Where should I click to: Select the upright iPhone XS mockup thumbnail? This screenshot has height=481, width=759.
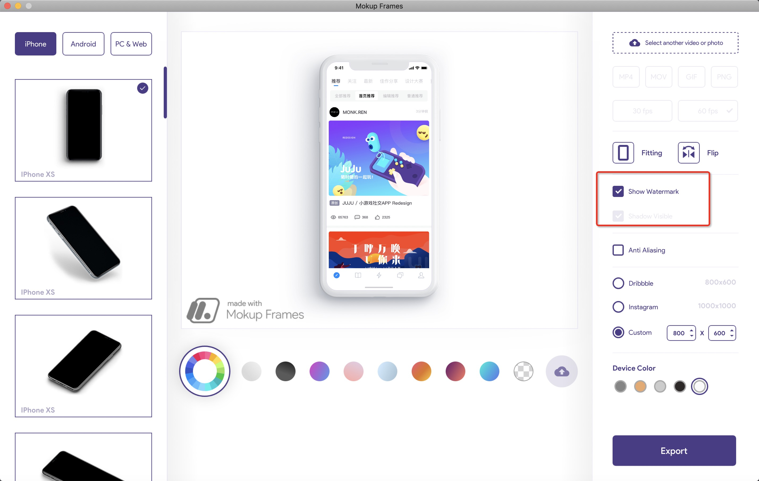click(83, 130)
